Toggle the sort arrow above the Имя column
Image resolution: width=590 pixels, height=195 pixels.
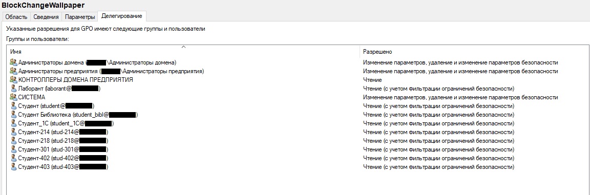pos(184,47)
